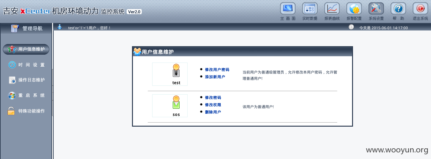Viewport: 431px width, 159px height.
Task: Click the test user avatar icon
Action: [x=176, y=71]
